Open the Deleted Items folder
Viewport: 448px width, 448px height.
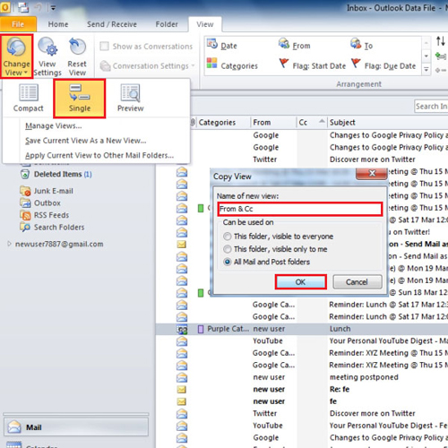point(56,174)
